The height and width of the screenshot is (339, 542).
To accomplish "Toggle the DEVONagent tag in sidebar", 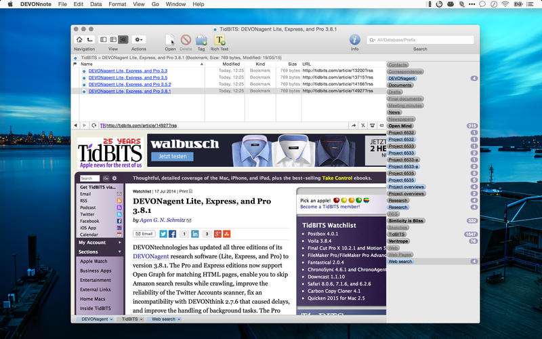I will click(x=402, y=79).
